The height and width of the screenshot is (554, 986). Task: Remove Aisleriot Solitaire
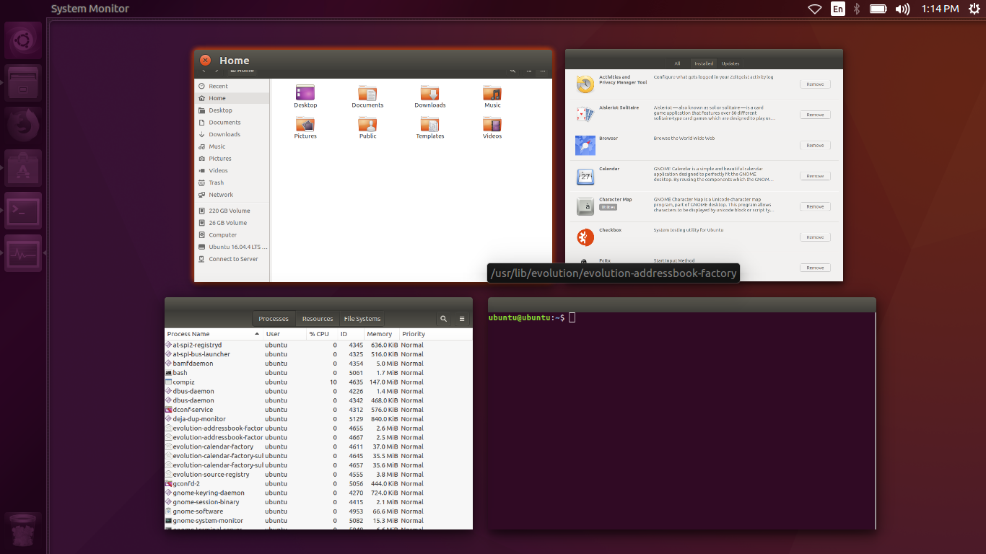pos(815,115)
